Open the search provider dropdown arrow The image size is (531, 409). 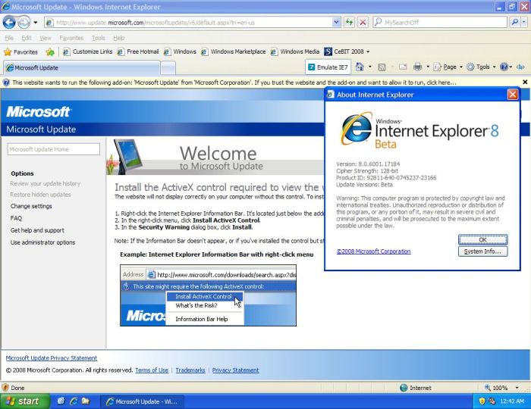point(524,22)
